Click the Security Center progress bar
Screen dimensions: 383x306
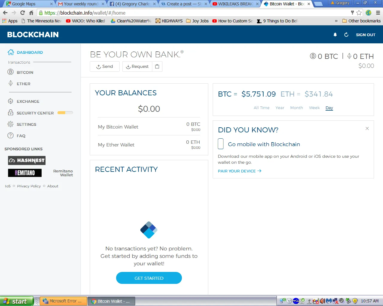click(65, 113)
